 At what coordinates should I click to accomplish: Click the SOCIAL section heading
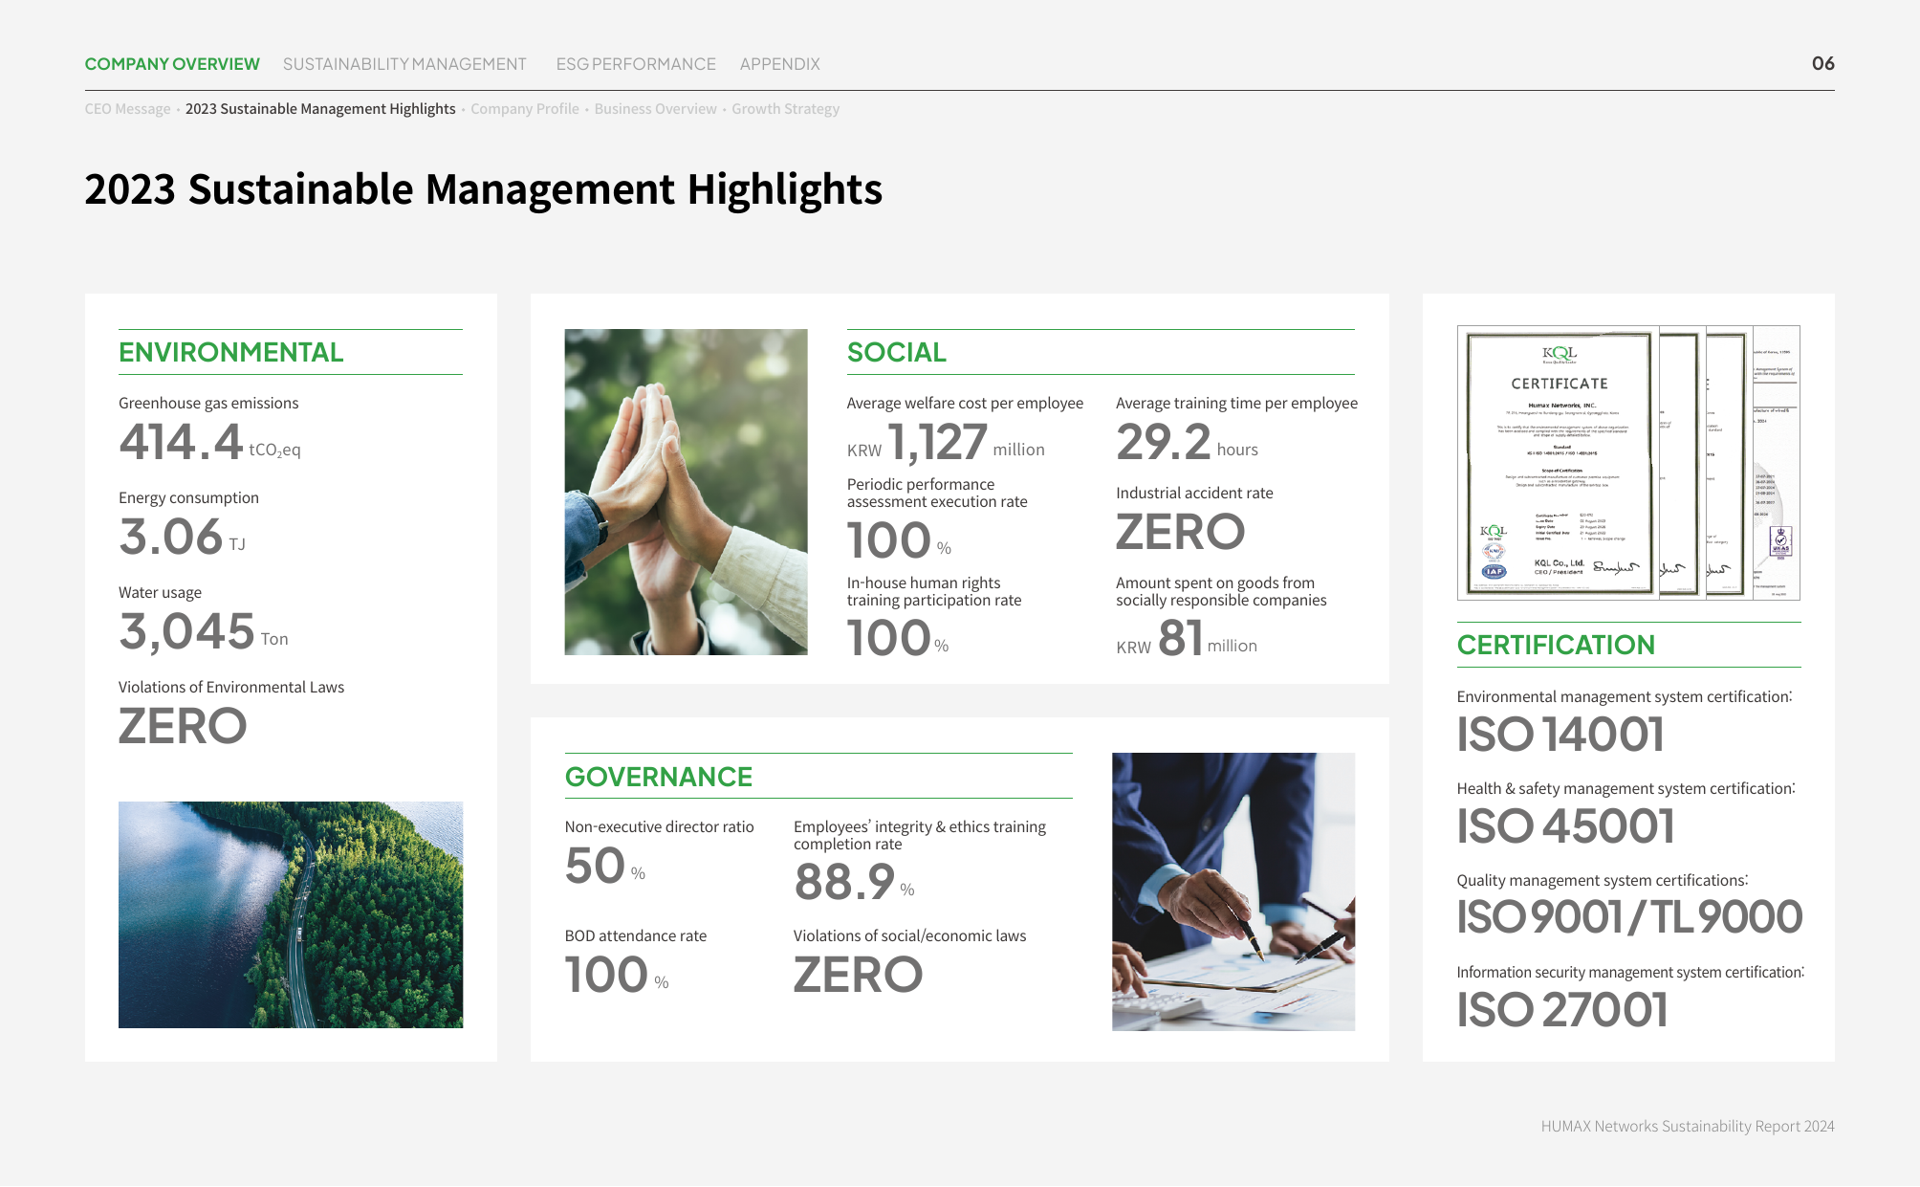tap(896, 352)
